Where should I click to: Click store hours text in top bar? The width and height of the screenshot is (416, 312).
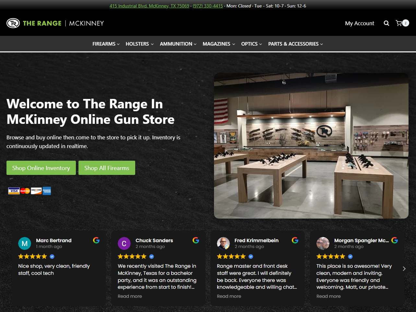tap(266, 6)
